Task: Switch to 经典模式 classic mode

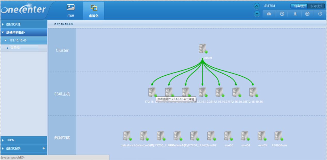Action: pos(300,6)
